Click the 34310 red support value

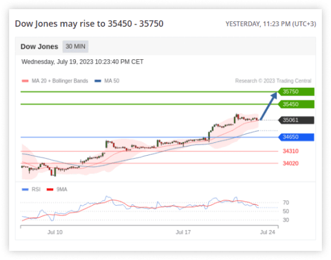pos(291,151)
